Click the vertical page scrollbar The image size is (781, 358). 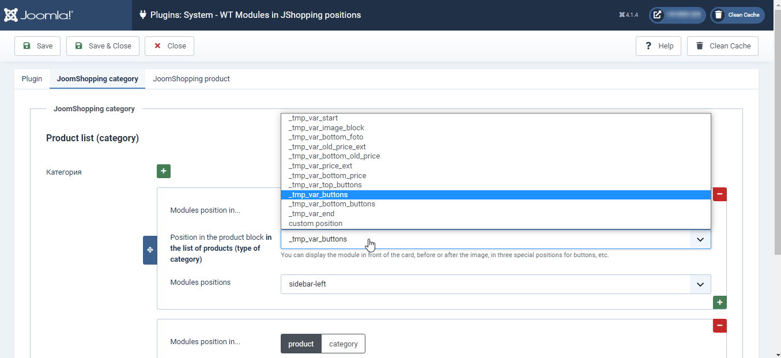[x=776, y=173]
